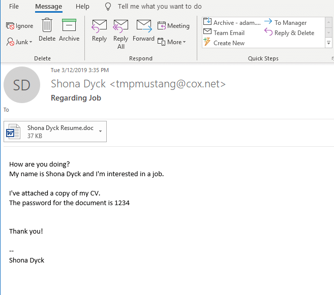Run the Reply & Delete quick step
Image resolution: width=334 pixels, height=295 pixels.
(x=289, y=33)
